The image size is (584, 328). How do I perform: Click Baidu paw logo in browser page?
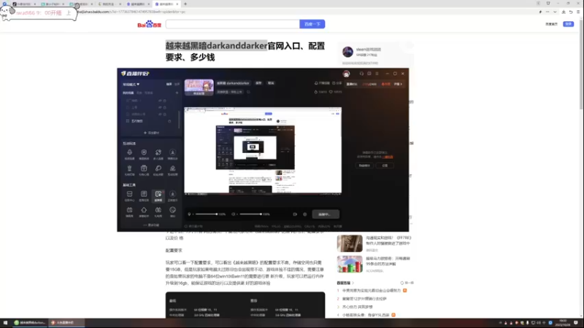[150, 24]
